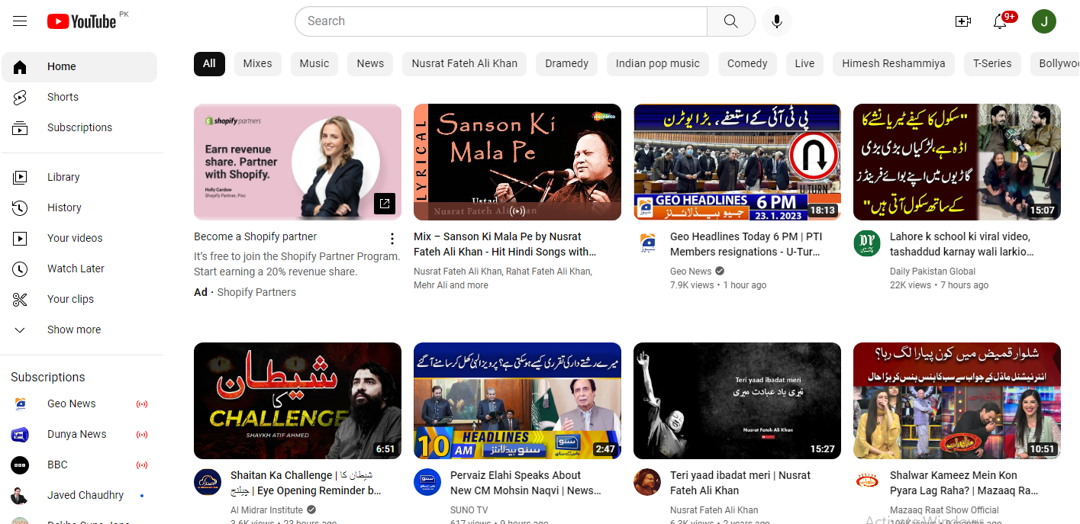Start voice search with microphone icon
Viewport: 1080px width, 524px height.
(777, 21)
